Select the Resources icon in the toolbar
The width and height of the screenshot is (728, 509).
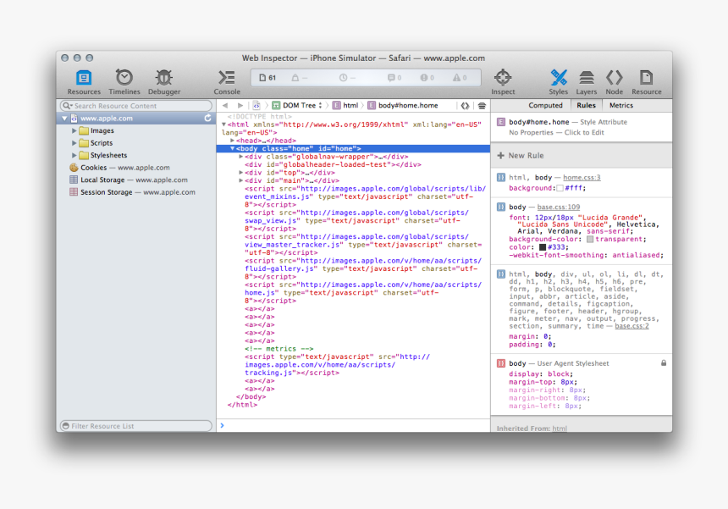click(84, 79)
